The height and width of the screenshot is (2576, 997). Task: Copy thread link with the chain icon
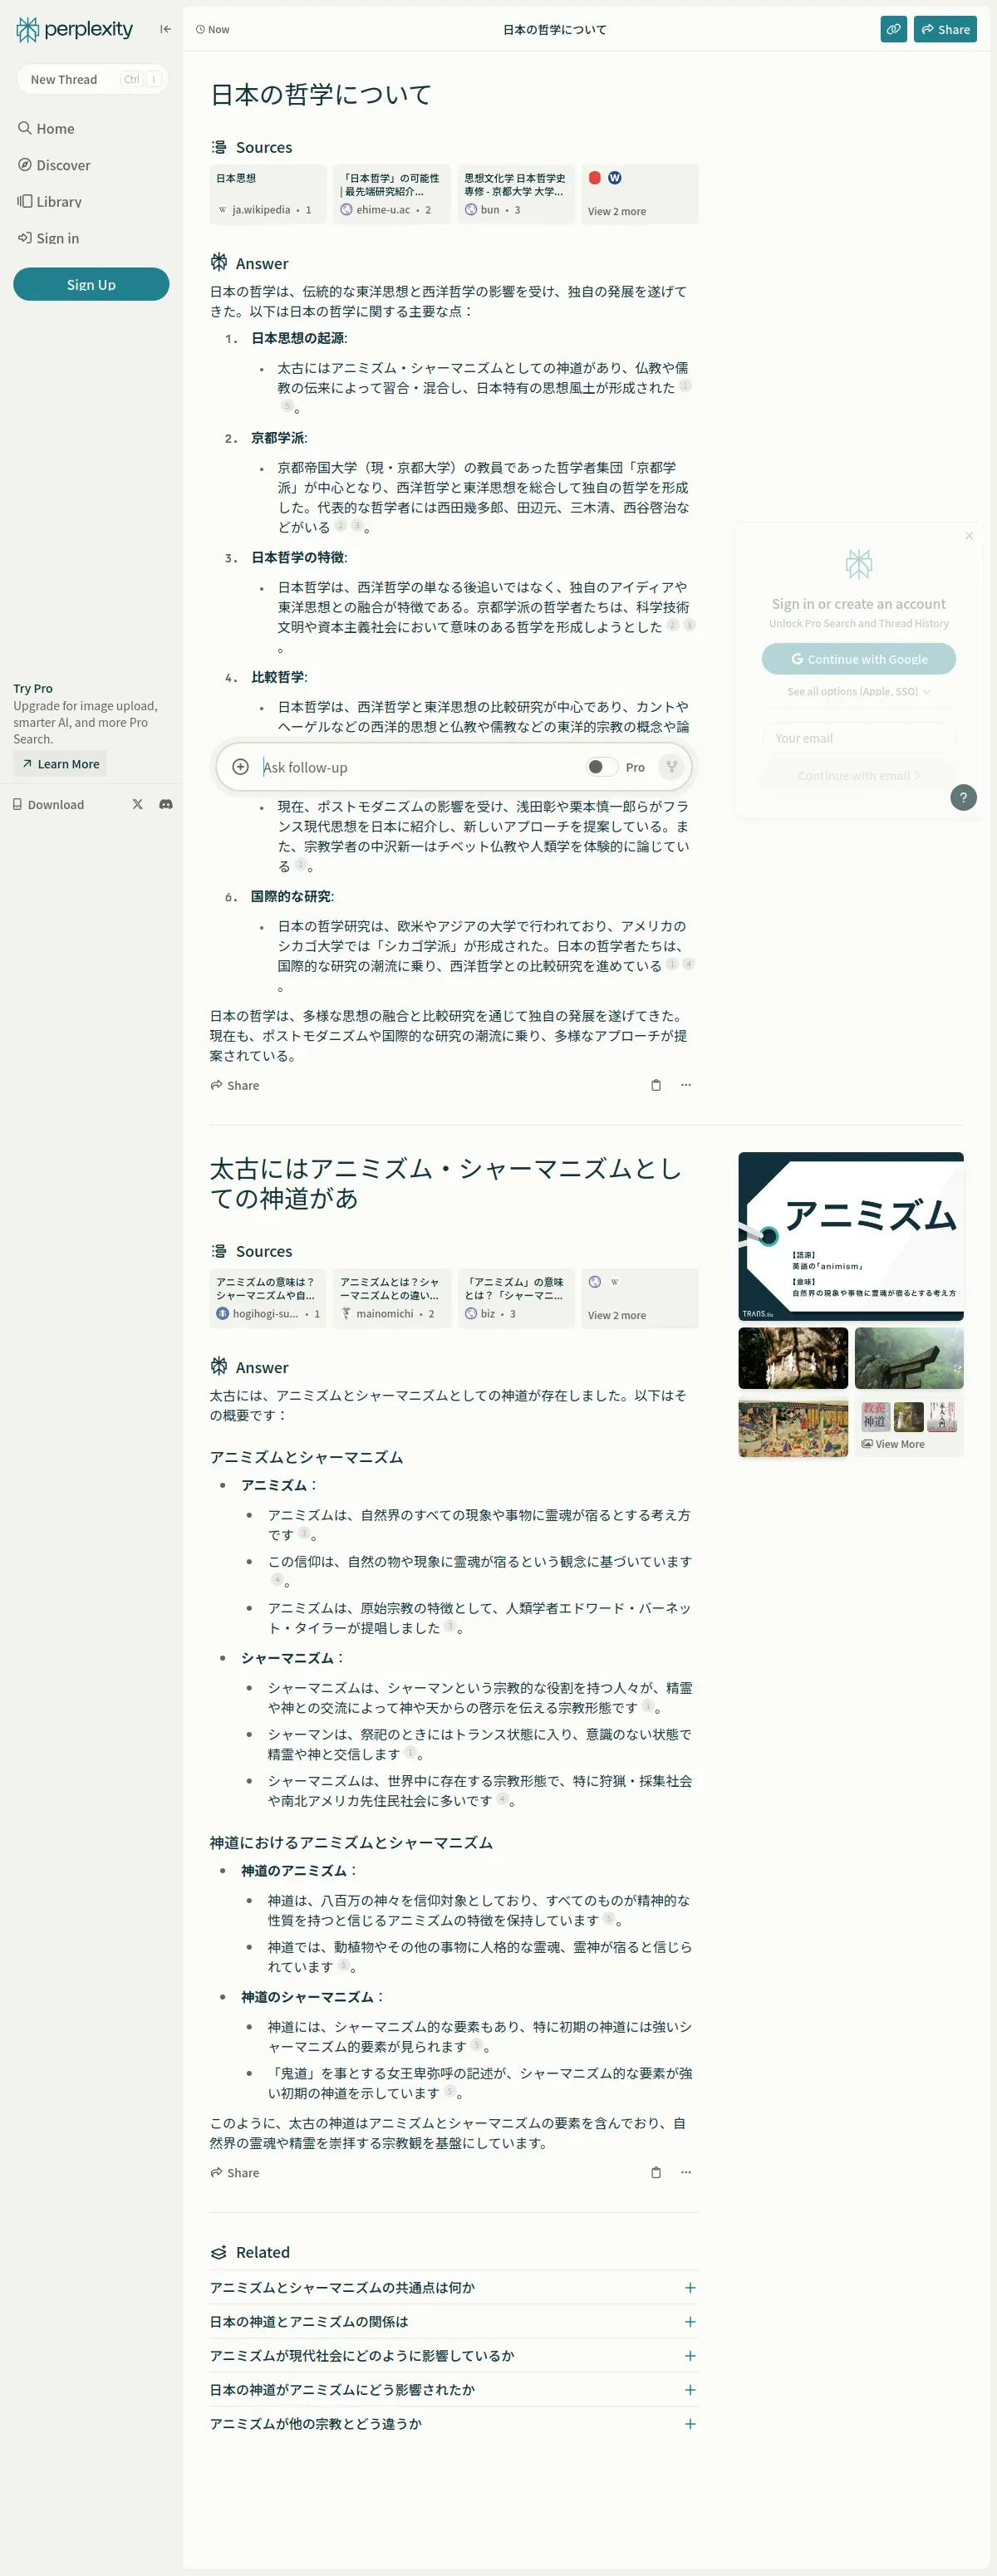pos(894,29)
